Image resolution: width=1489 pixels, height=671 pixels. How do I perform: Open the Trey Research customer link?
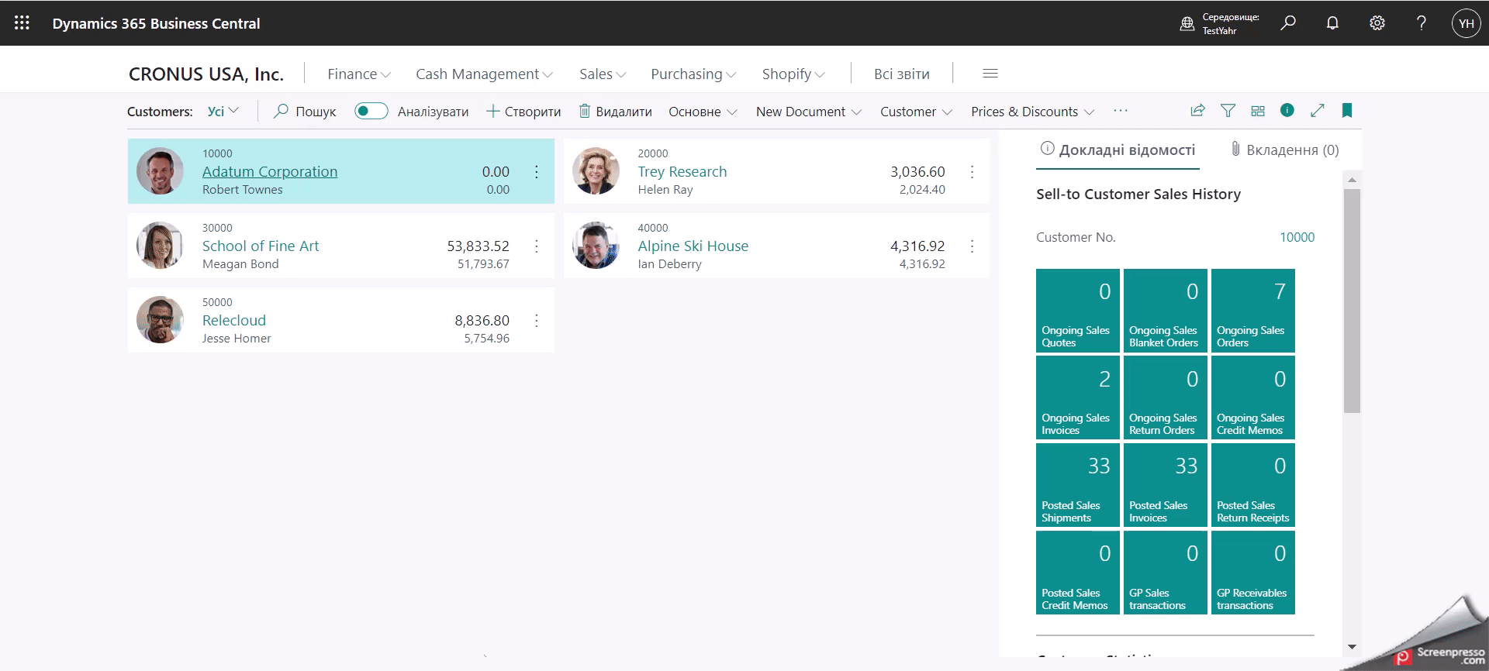point(682,171)
